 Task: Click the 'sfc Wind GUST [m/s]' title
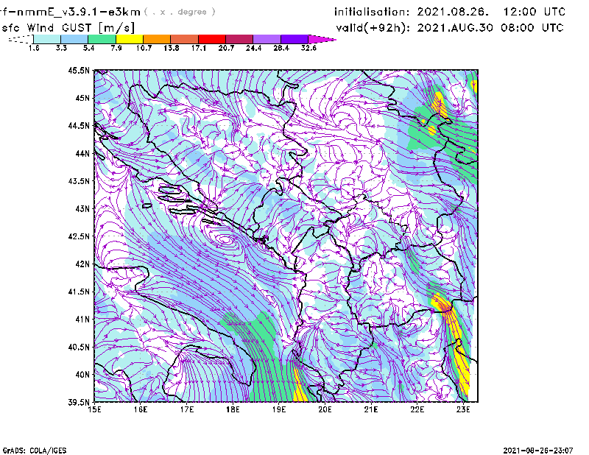coord(68,28)
